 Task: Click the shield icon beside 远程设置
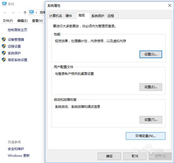click(x=4, y=46)
